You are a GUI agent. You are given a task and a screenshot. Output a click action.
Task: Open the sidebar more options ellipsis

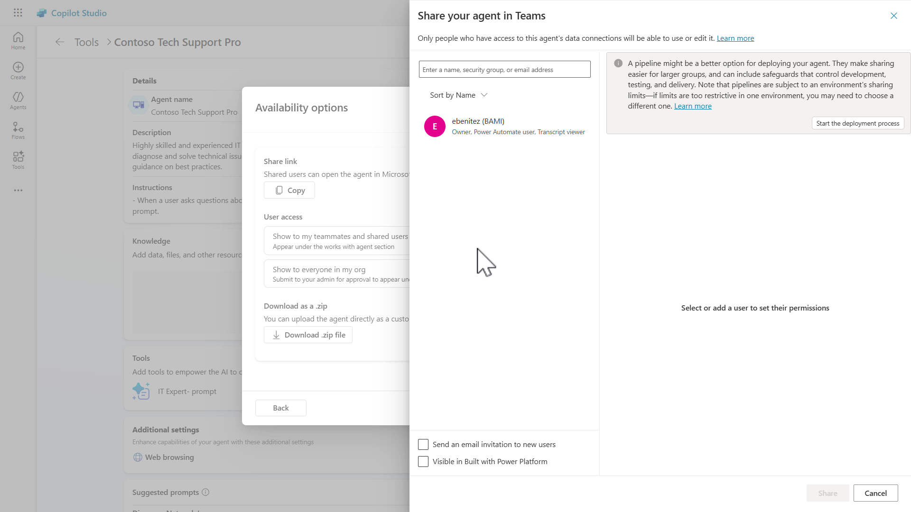pyautogui.click(x=18, y=190)
